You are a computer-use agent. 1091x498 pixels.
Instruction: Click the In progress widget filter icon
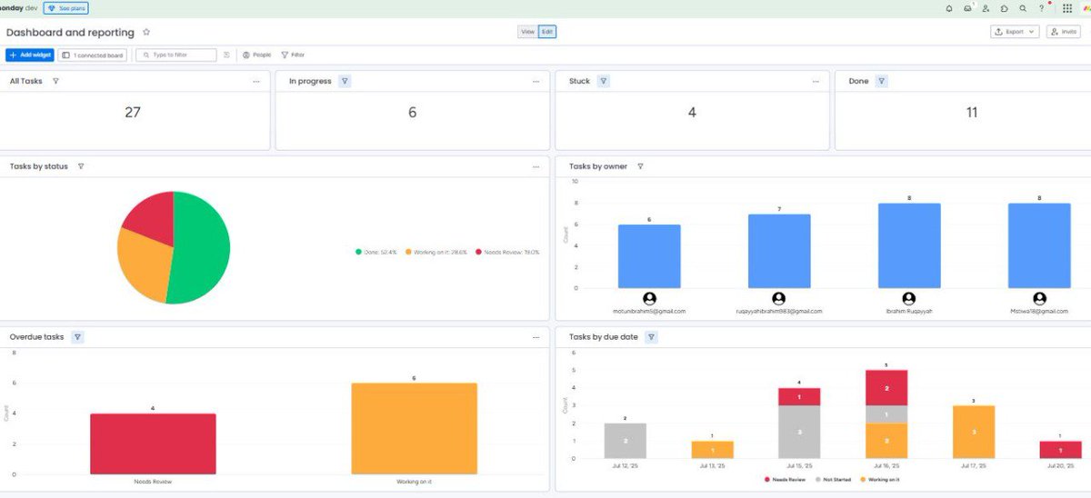click(x=345, y=81)
